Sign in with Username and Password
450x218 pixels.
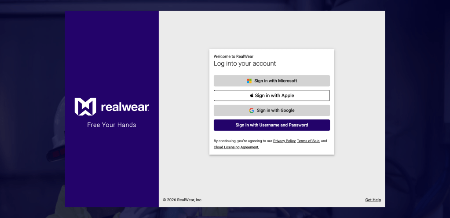coord(271,125)
